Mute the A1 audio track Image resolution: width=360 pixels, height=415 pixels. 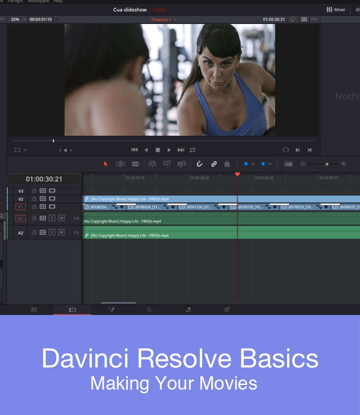click(x=61, y=218)
